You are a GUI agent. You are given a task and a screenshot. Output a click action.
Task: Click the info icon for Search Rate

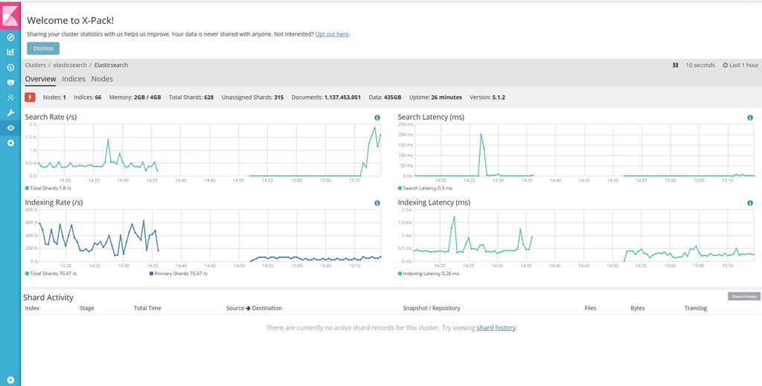(x=377, y=118)
